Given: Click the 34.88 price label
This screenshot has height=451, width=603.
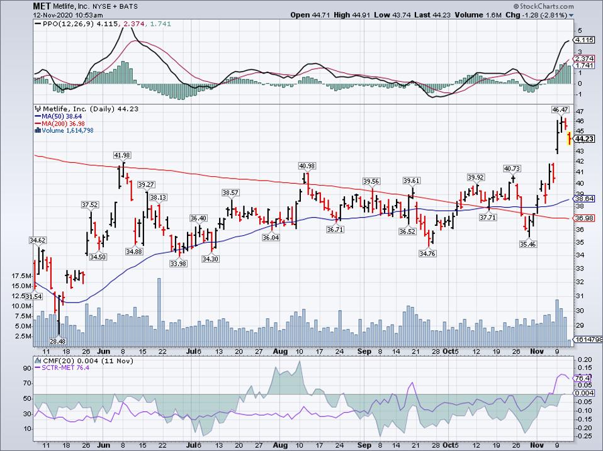Looking at the screenshot, I should point(134,251).
